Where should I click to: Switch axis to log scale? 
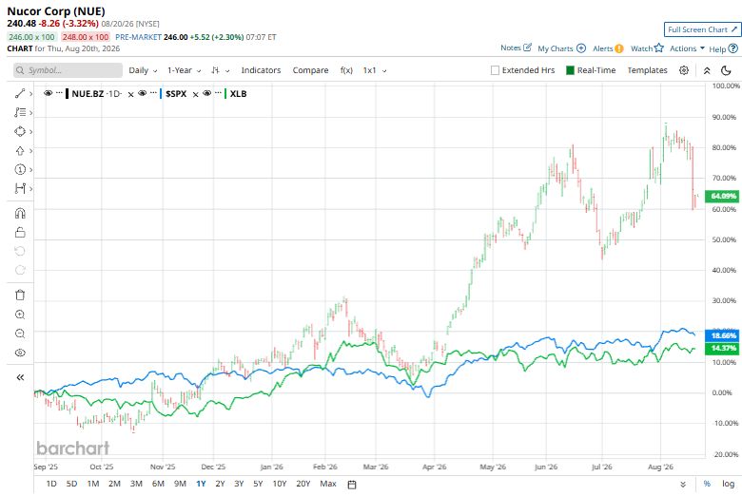[728, 484]
